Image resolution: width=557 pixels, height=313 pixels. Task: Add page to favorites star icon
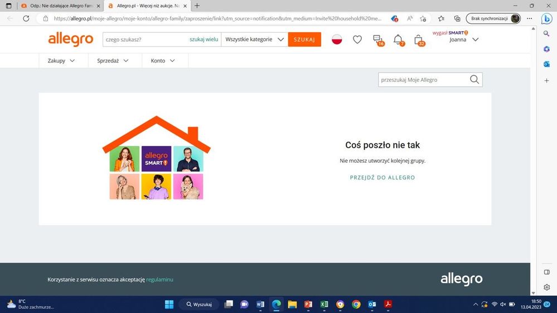pyautogui.click(x=423, y=18)
